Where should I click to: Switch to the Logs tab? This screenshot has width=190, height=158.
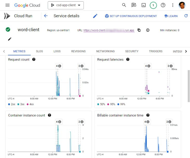pyautogui.click(x=57, y=51)
